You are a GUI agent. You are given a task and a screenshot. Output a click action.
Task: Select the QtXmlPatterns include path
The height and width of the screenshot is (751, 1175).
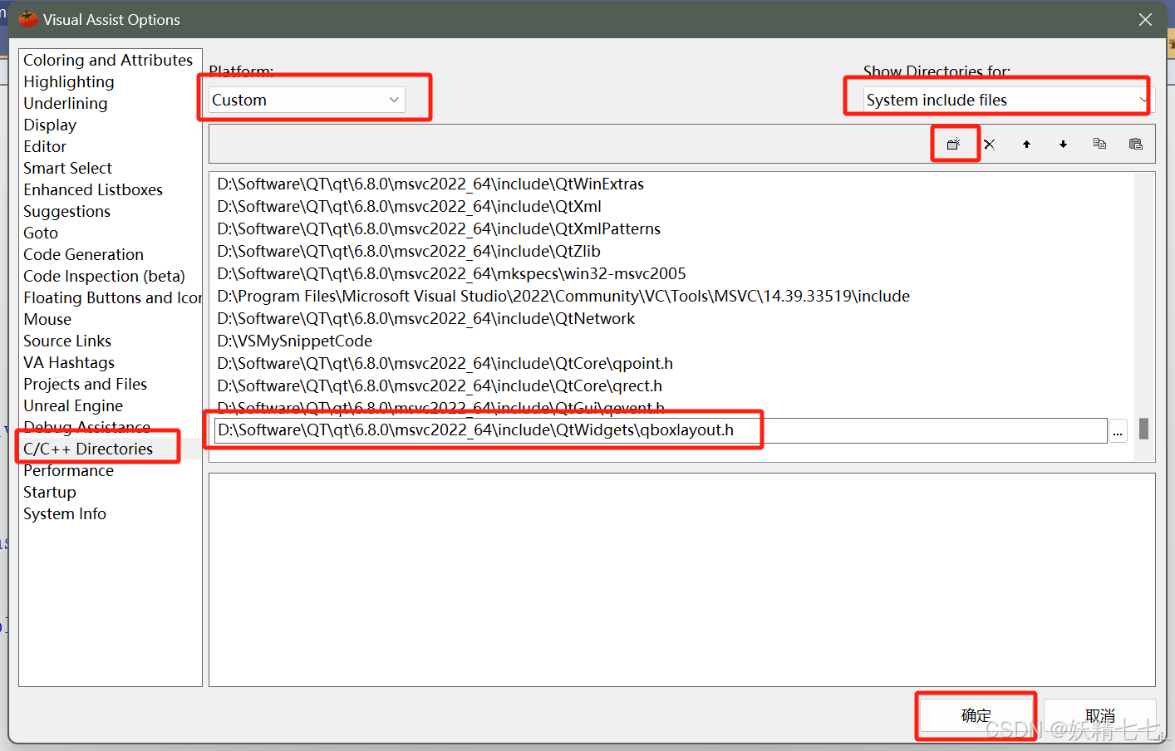(x=439, y=228)
